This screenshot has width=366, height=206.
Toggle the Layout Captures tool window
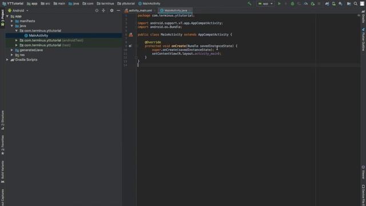(2, 197)
